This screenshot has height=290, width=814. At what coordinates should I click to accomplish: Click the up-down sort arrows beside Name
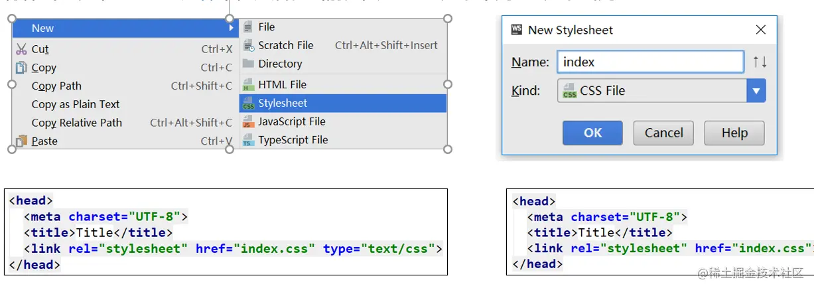tap(760, 62)
